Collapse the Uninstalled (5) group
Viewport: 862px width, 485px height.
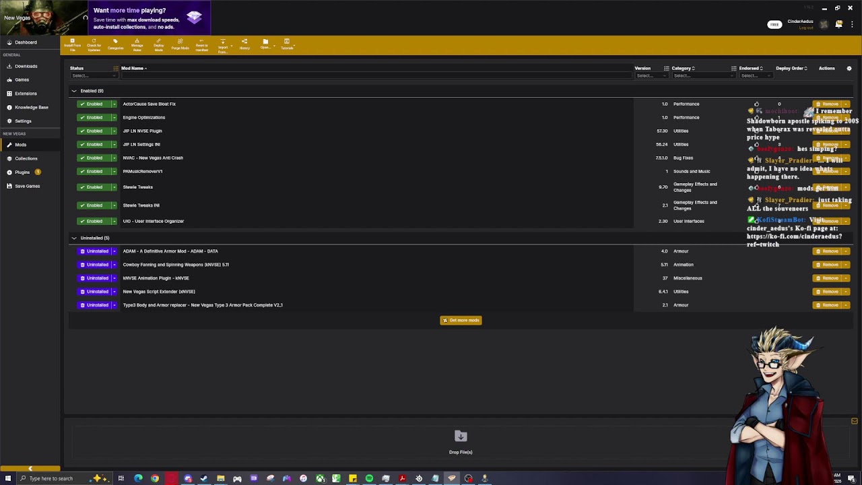tap(74, 238)
